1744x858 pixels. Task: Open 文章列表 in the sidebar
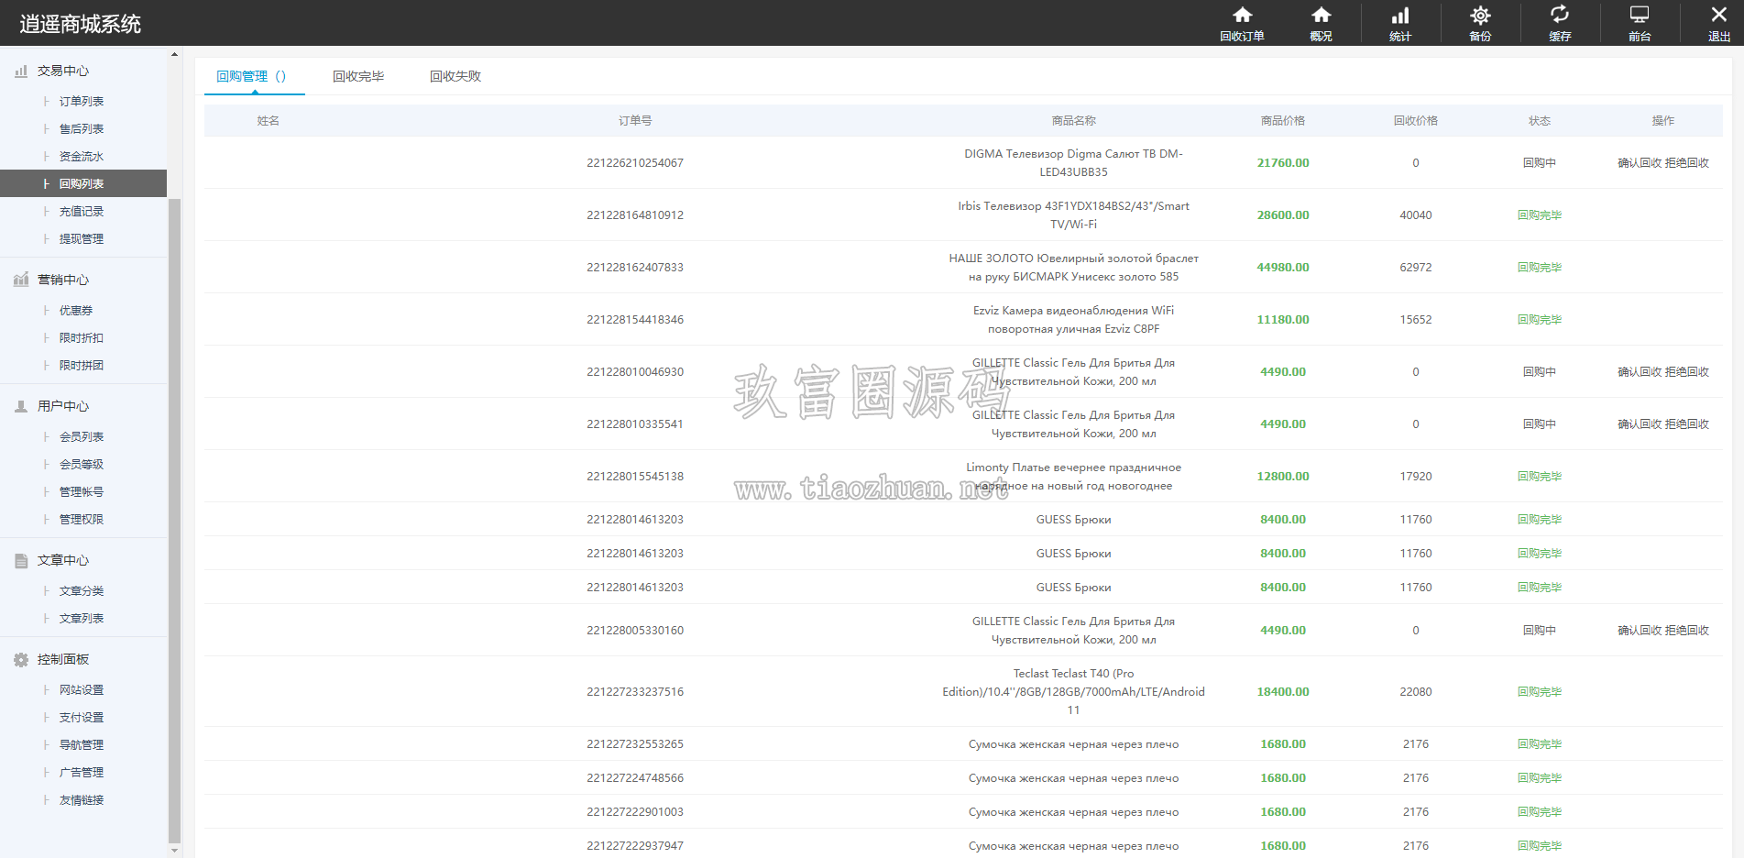(x=82, y=618)
